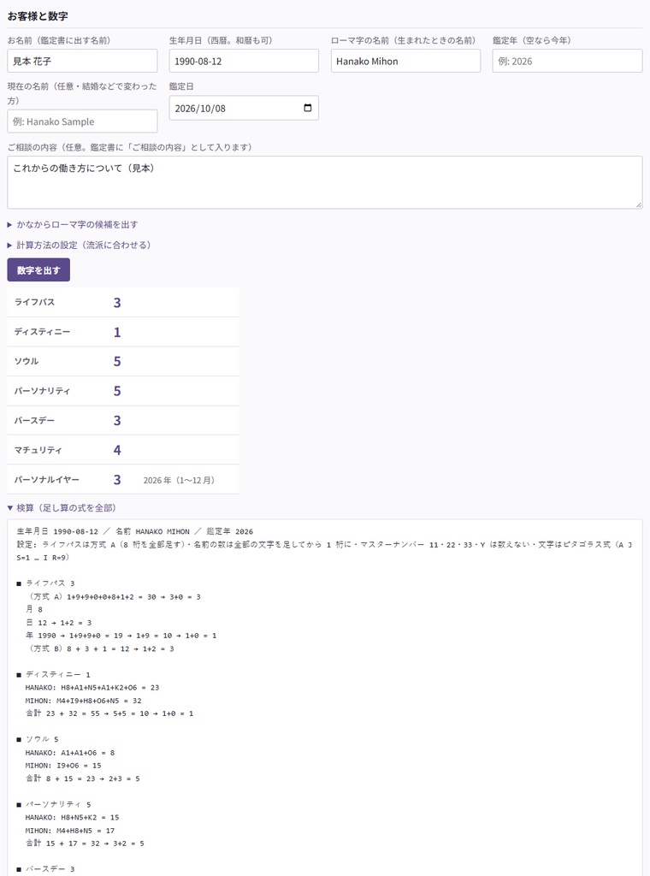Click the ■ ライフパス 3 heading in the 検算 log
This screenshot has height=876, width=650.
pyautogui.click(x=45, y=583)
